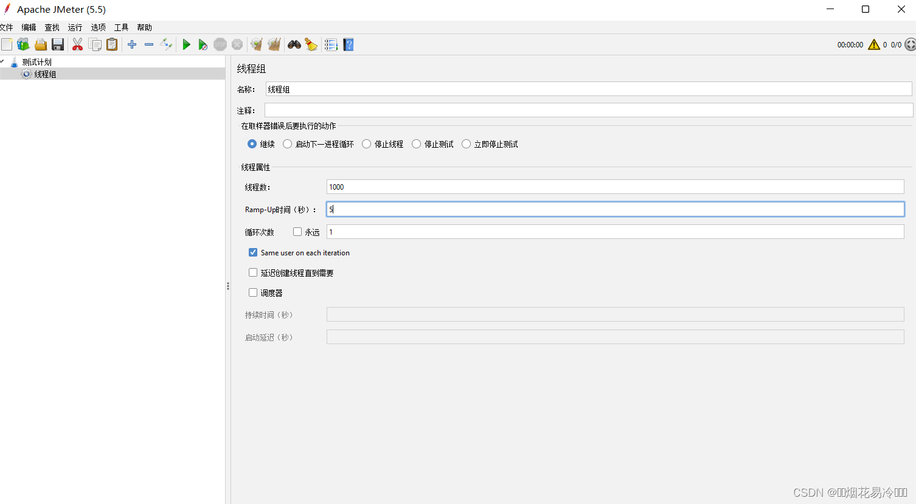Enable the 调度器 checkbox

click(x=253, y=292)
